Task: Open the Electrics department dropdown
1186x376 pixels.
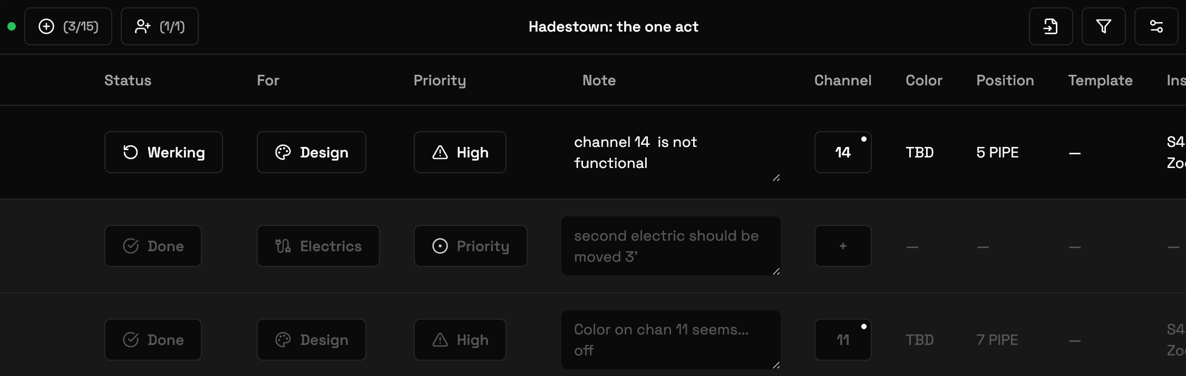Action: [318, 246]
